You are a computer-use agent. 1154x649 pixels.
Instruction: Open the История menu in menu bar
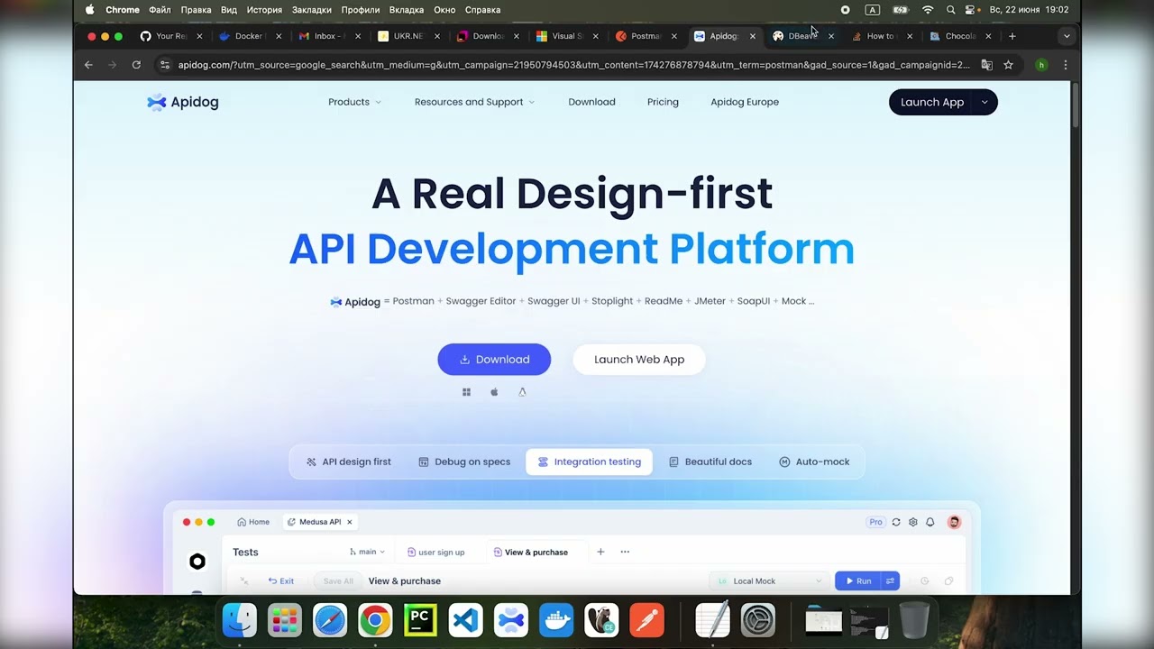pyautogui.click(x=264, y=10)
